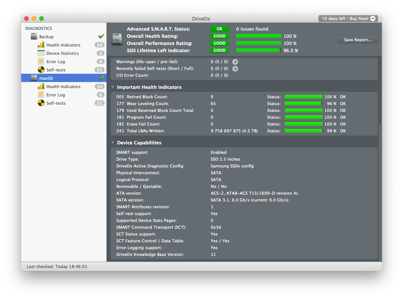This screenshot has width=403, height=299.
Task: Open Health Indicators under macOS
Action: click(x=64, y=87)
